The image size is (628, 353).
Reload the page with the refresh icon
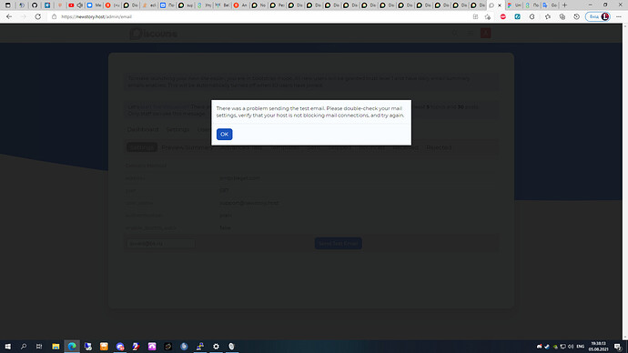38,16
